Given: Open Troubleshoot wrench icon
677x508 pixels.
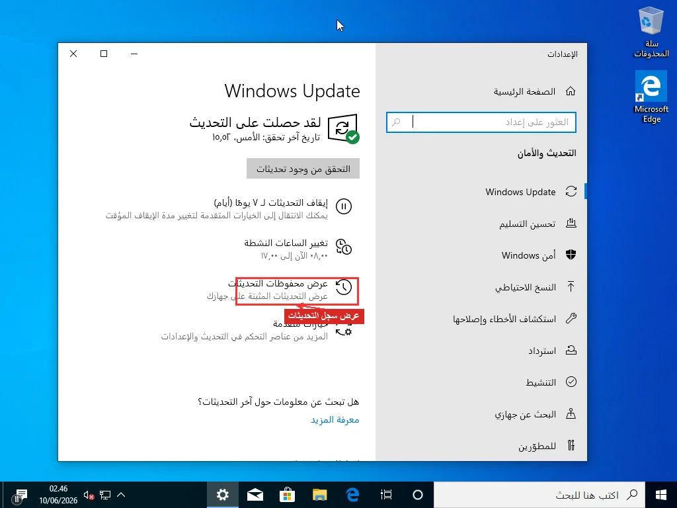Looking at the screenshot, I should point(571,318).
